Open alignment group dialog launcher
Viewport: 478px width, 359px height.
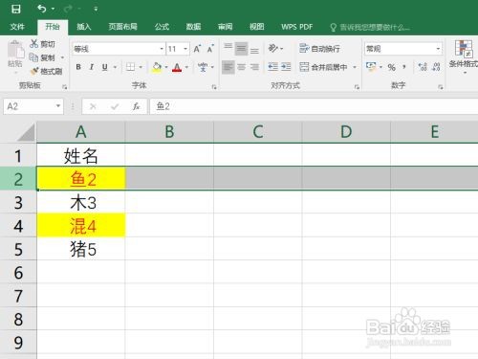pos(357,87)
